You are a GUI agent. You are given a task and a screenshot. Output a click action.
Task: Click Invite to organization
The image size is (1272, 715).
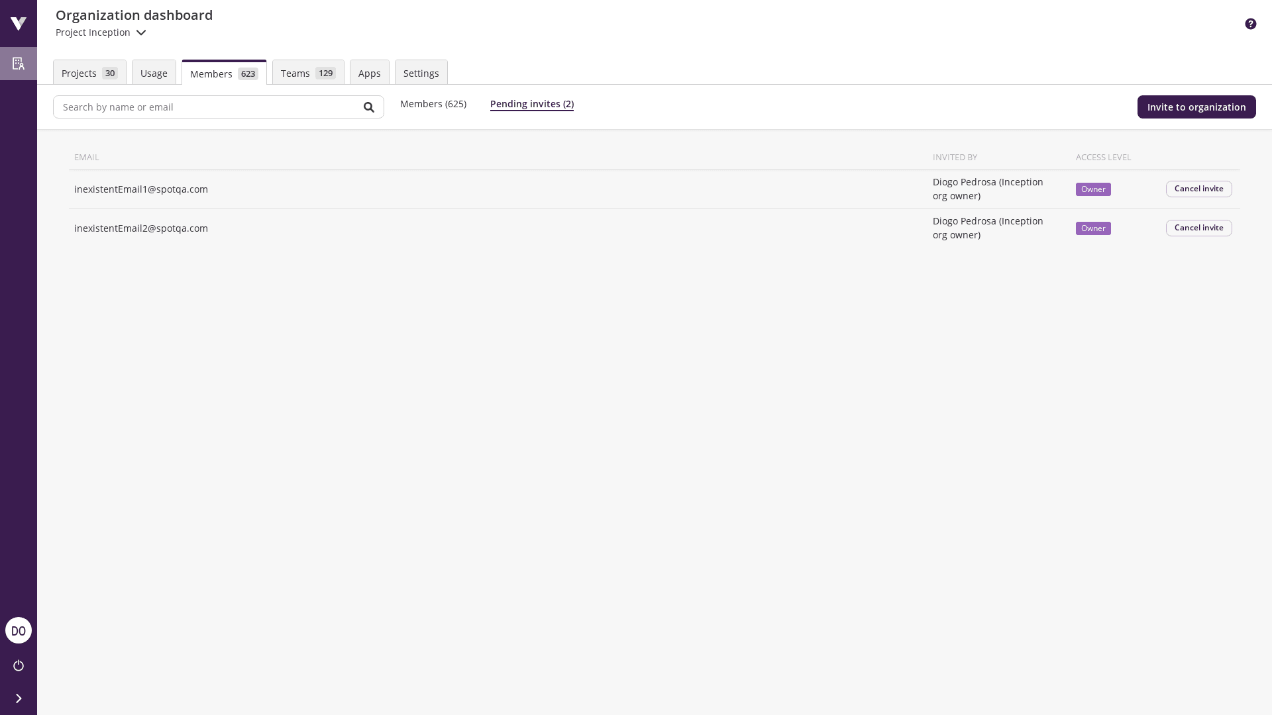[1196, 107]
